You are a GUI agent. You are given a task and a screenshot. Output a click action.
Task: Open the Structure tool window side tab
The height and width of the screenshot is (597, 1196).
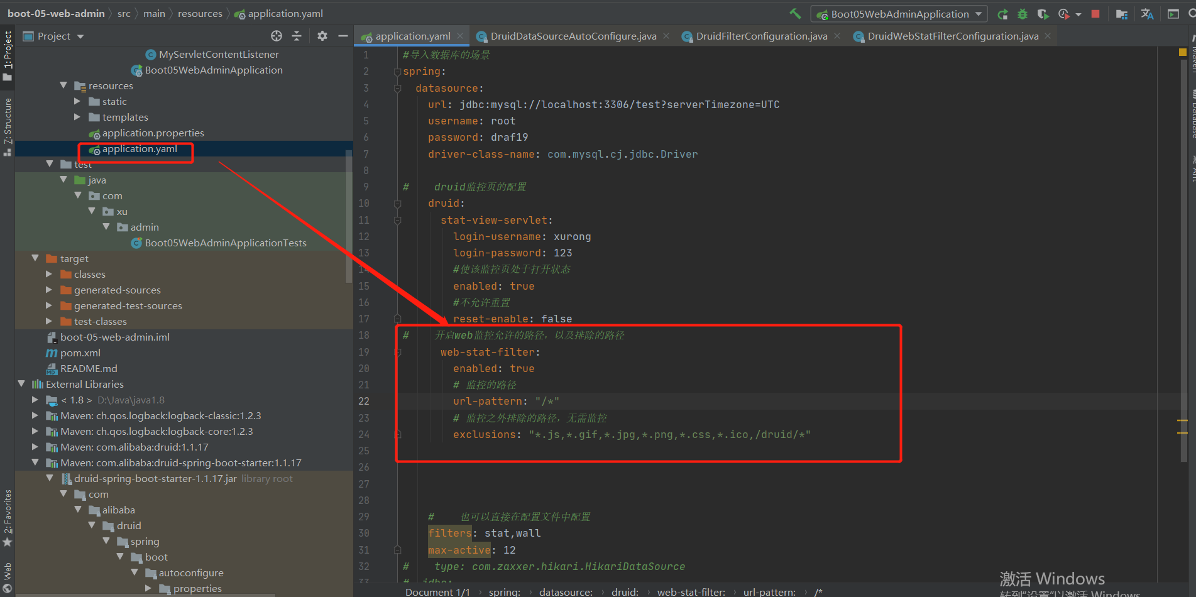[x=8, y=126]
